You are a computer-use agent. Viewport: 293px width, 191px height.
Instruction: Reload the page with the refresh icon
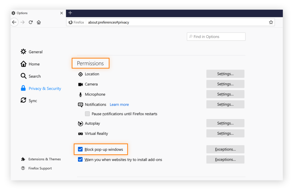(31, 22)
